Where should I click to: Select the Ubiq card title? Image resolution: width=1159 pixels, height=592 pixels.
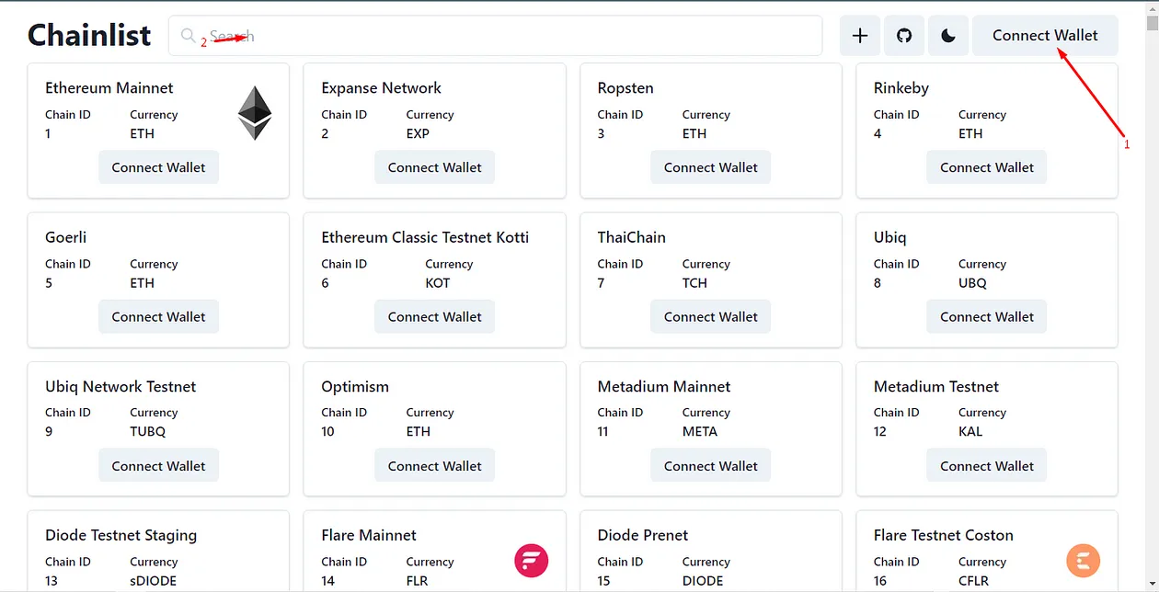pos(890,238)
